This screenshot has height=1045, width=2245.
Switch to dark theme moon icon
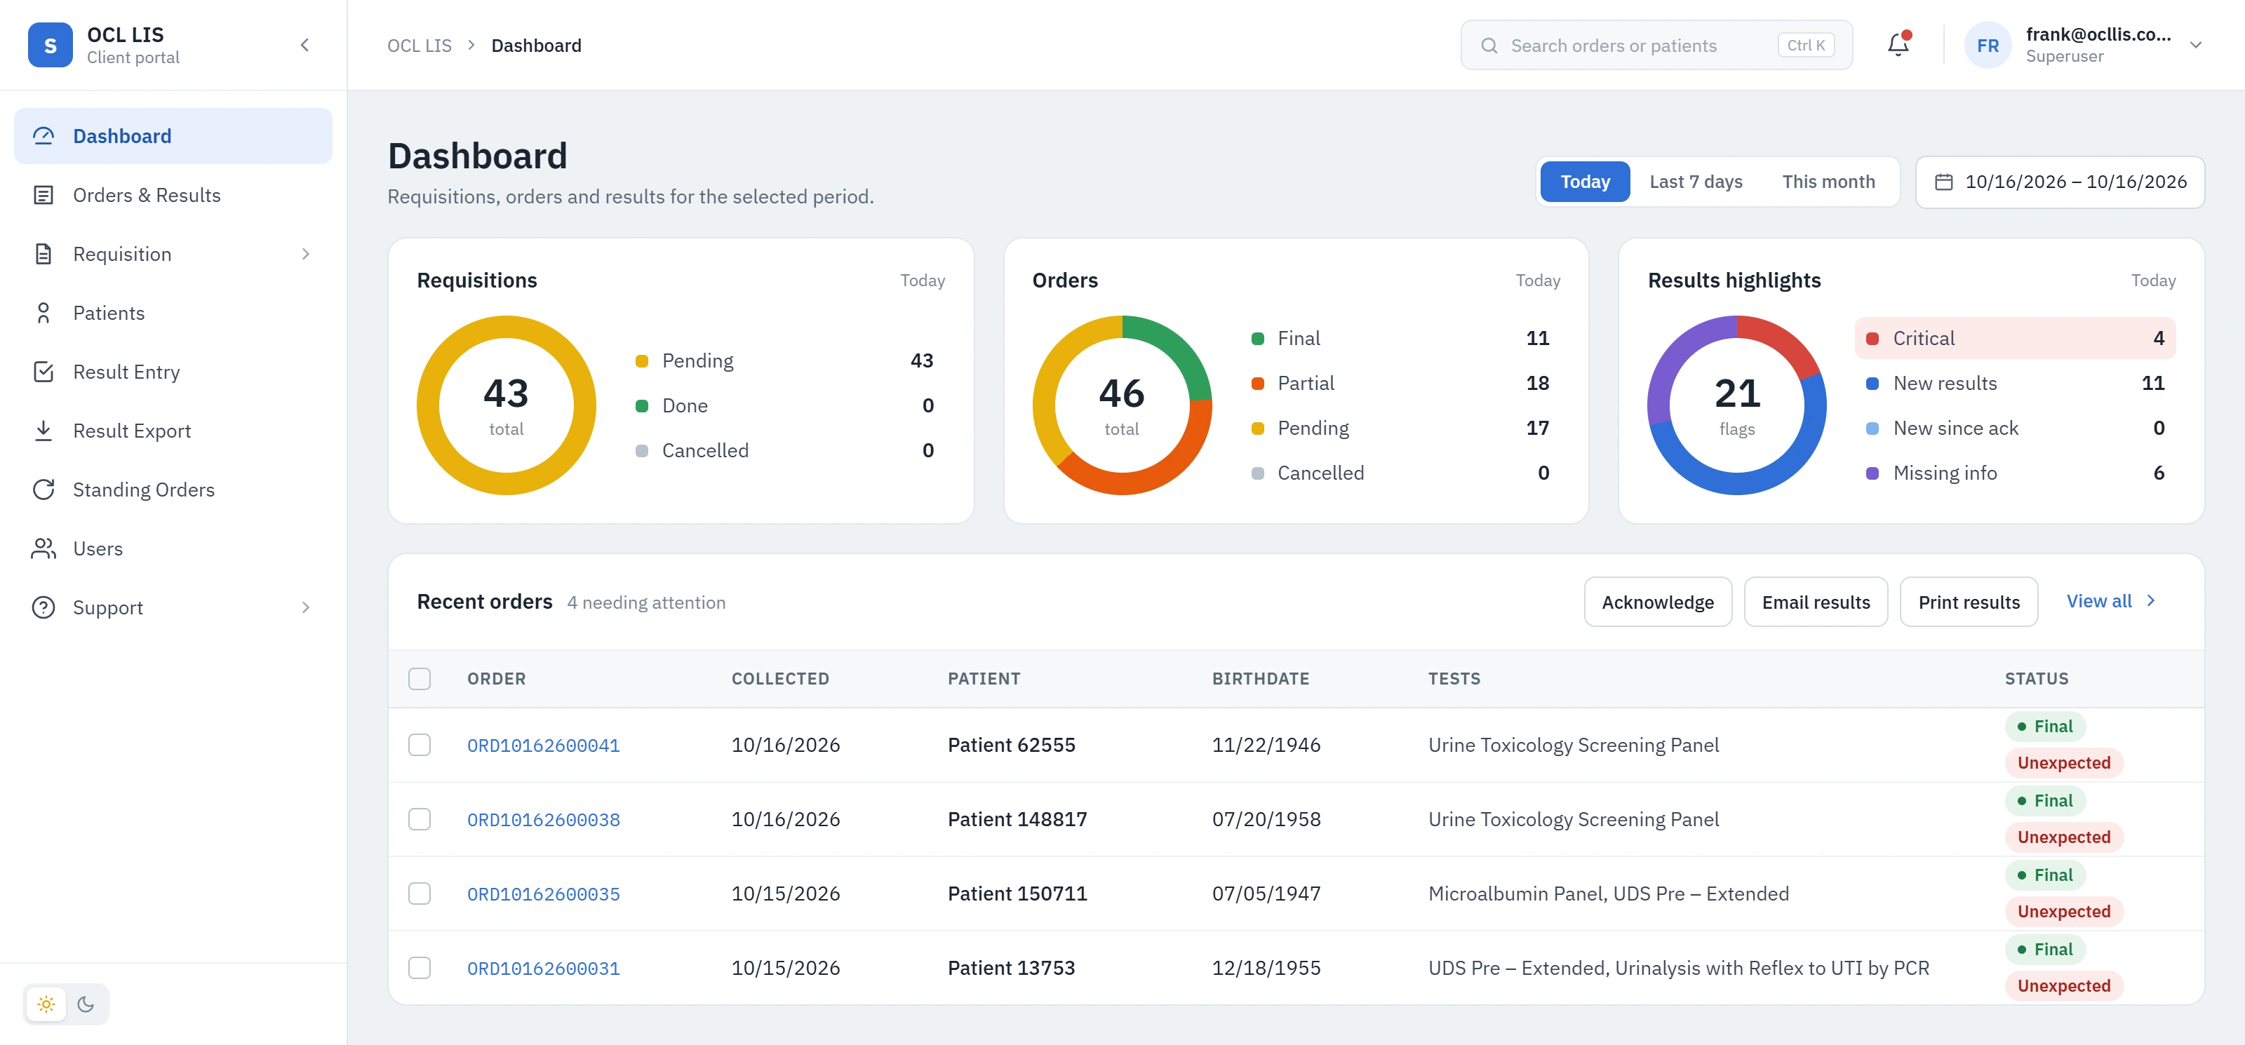click(86, 1004)
